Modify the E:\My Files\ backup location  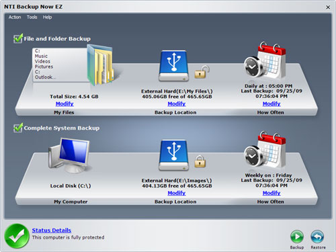tap(177, 103)
